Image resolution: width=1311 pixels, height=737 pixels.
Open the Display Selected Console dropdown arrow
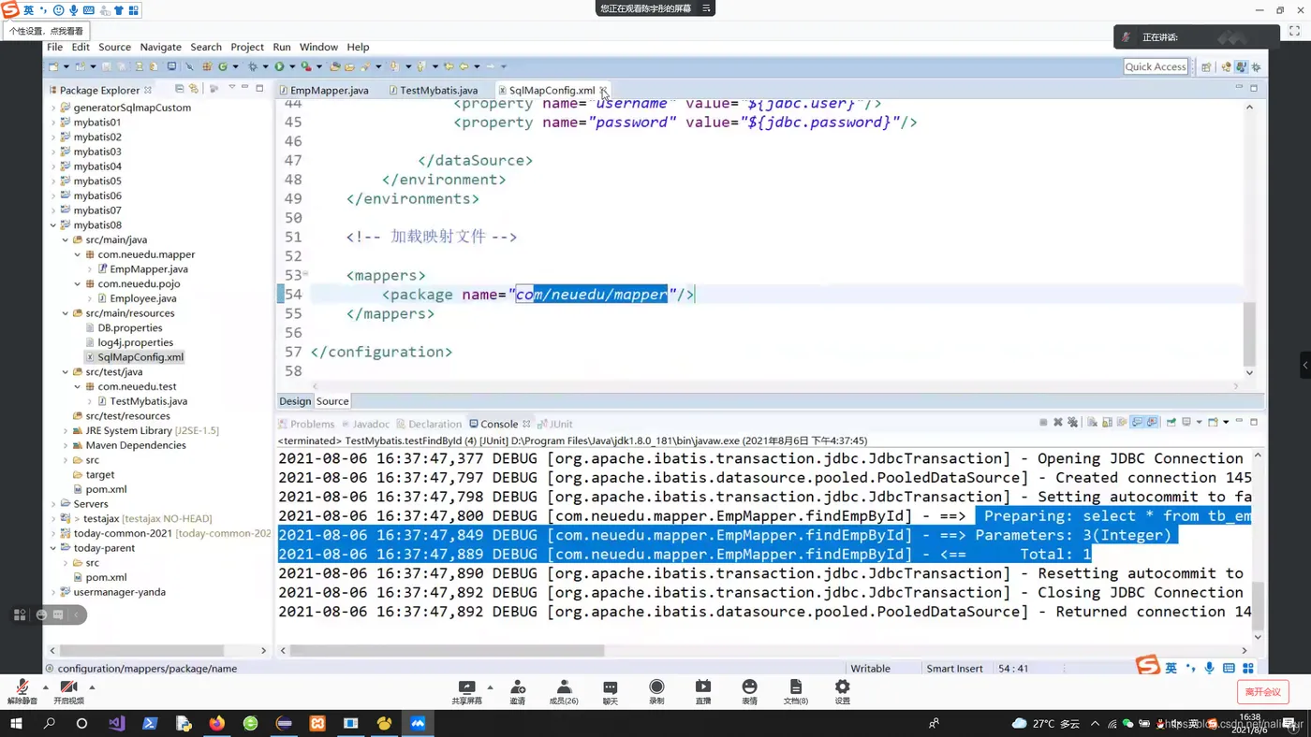1200,423
